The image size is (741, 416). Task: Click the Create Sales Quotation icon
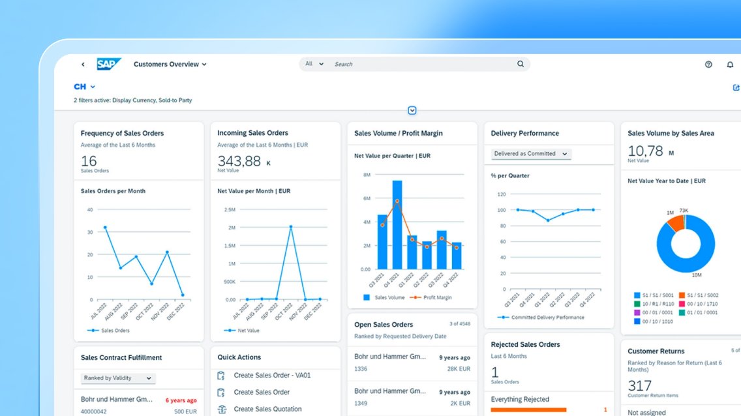(x=222, y=409)
